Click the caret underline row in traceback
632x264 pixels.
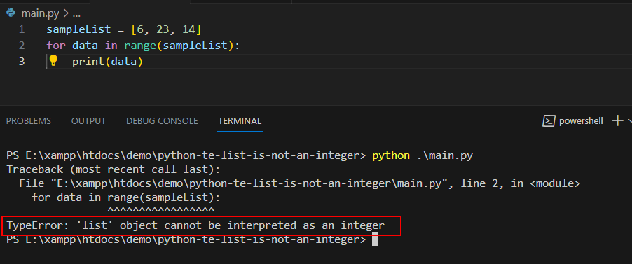coord(161,209)
